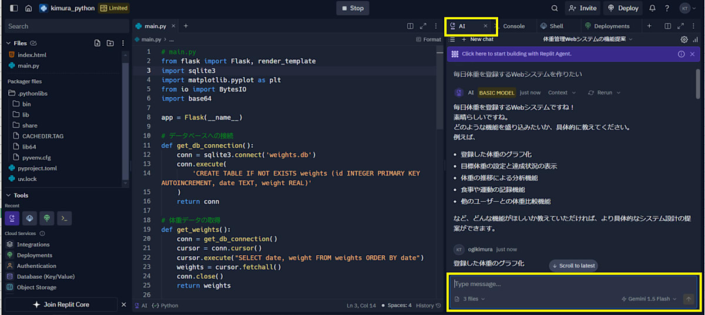Open the Context dropdown
This screenshot has width=705, height=315.
562,93
